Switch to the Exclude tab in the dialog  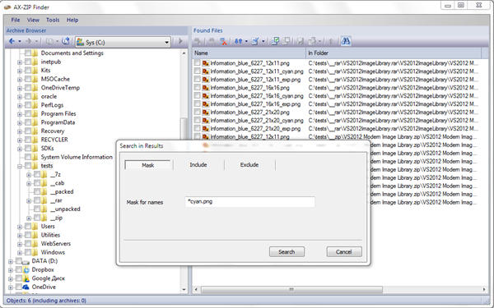tap(249, 165)
